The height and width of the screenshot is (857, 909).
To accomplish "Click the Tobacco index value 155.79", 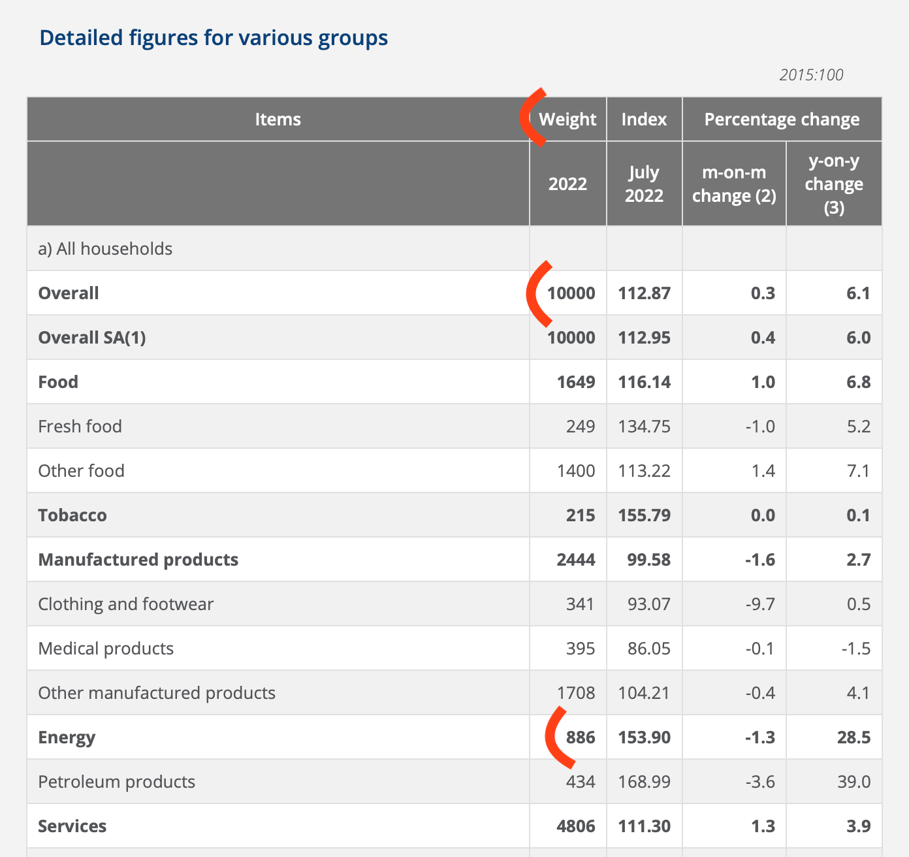I will click(x=644, y=515).
